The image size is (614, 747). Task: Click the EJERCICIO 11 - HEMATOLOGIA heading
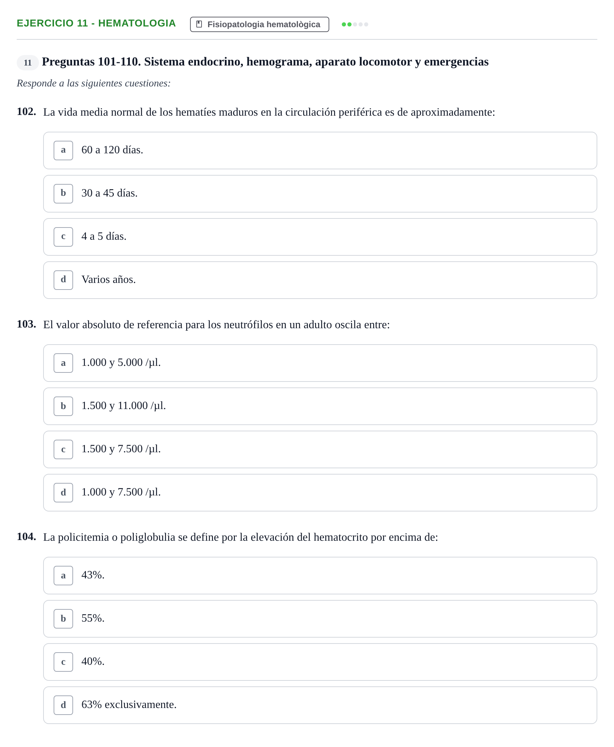coord(96,23)
